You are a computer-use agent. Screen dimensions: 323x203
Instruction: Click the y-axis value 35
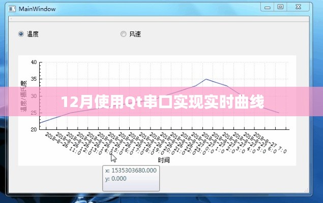pyautogui.click(x=34, y=79)
